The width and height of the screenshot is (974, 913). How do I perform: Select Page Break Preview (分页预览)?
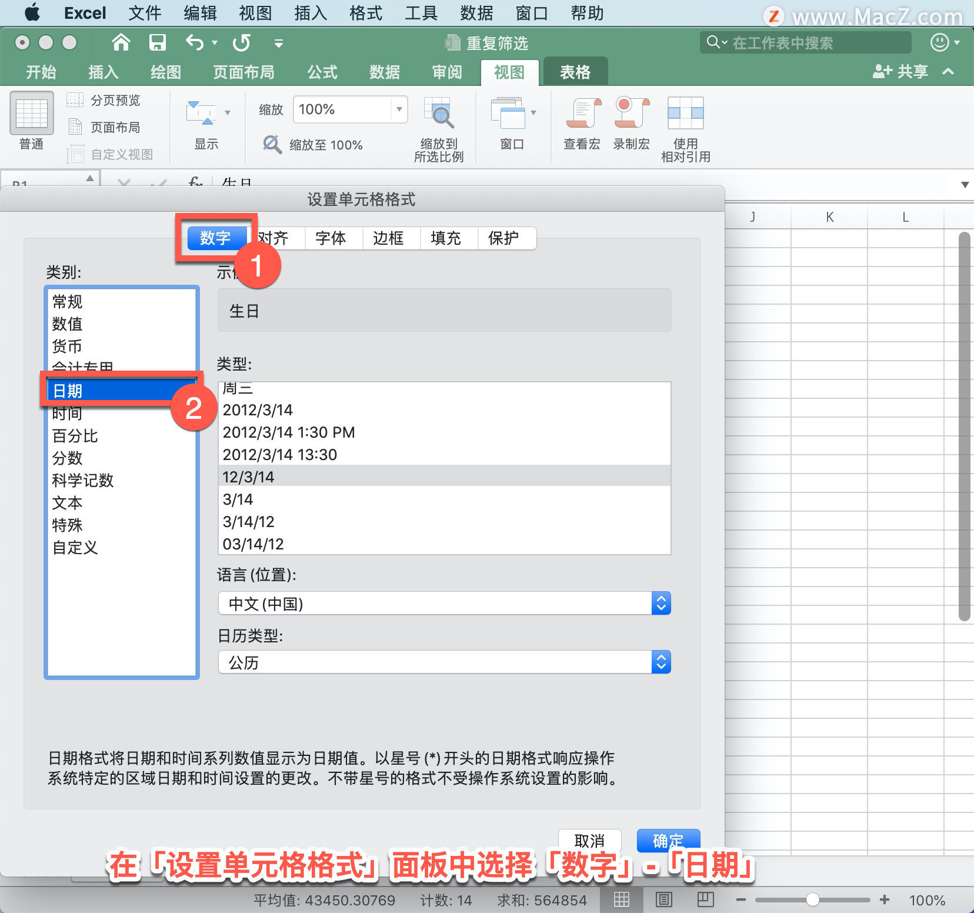point(104,101)
